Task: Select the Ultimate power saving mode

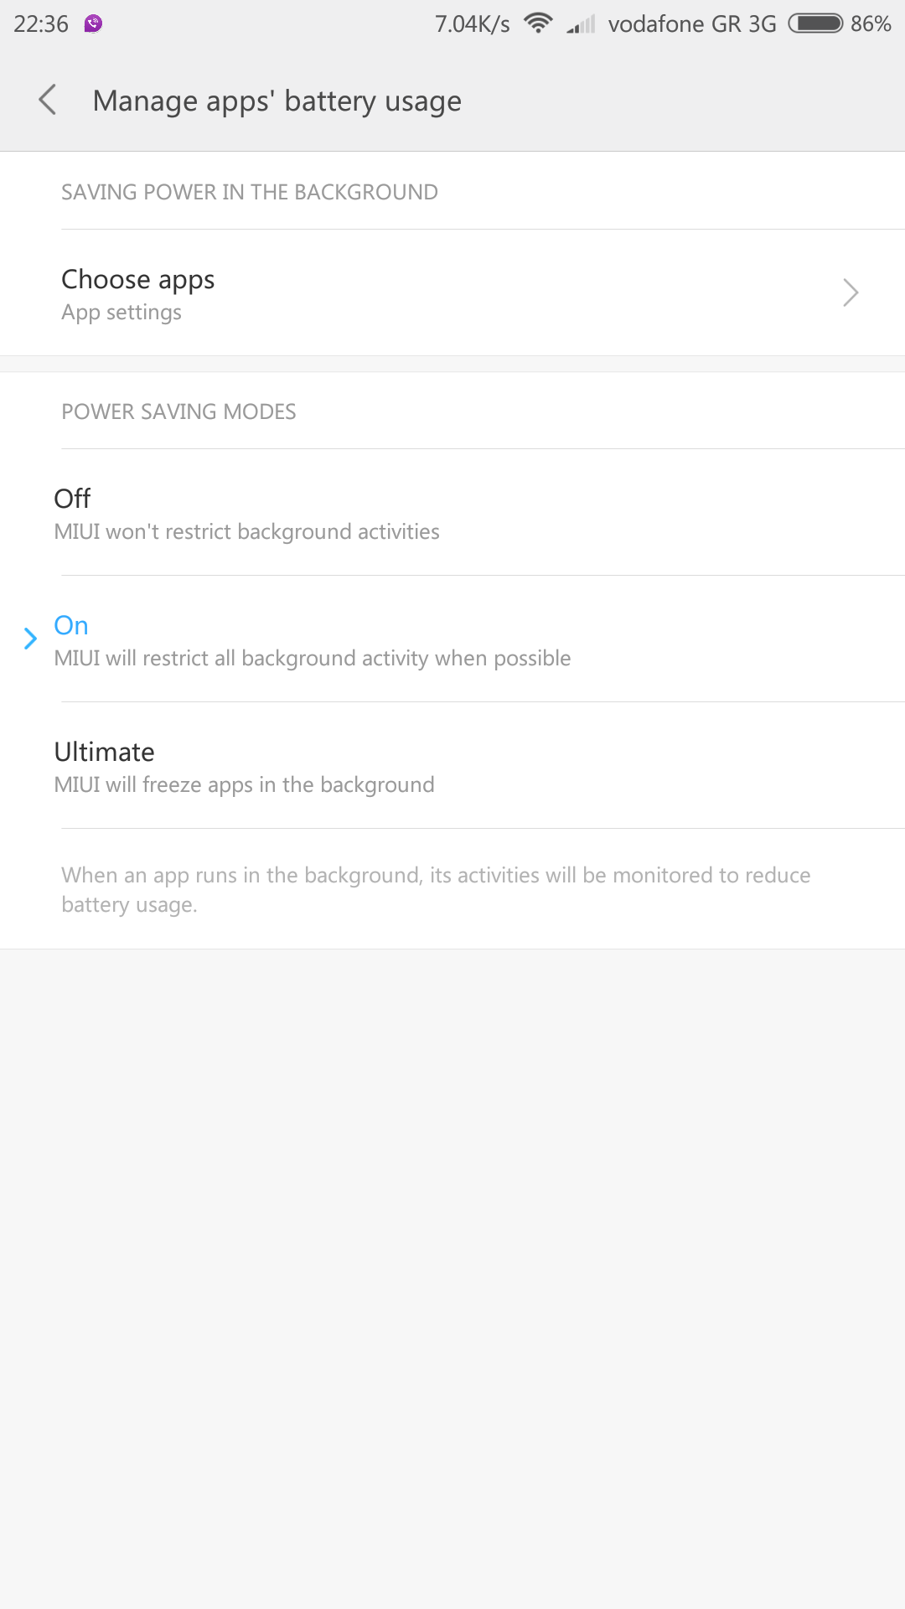Action: [x=104, y=752]
